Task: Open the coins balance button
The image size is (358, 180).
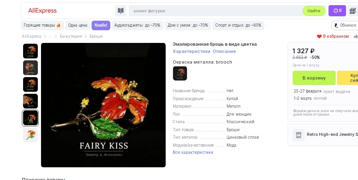Action: pos(337,11)
